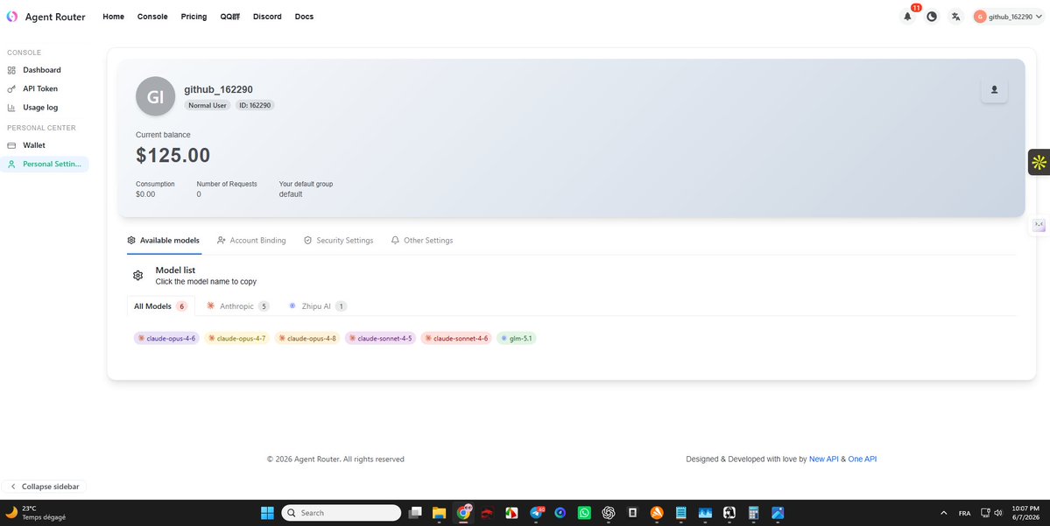Show hidden system tray icons
Viewport: 1050px width, 526px height.
(x=943, y=513)
